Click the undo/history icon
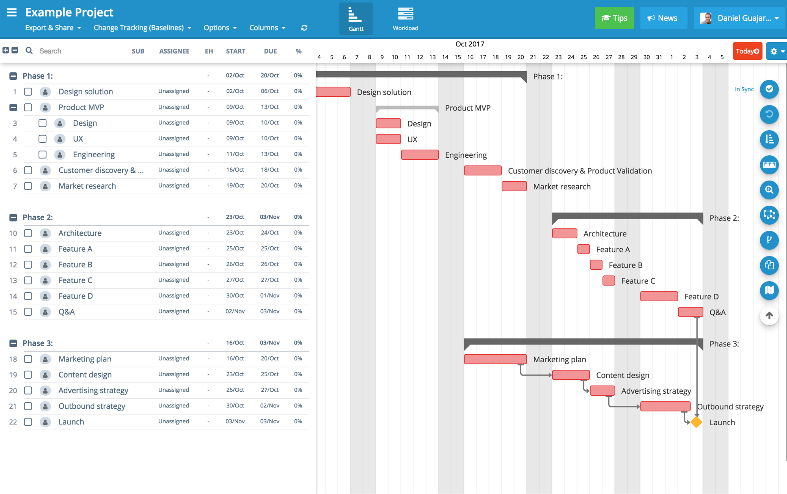Viewport: 787px width, 494px height. coord(769,114)
